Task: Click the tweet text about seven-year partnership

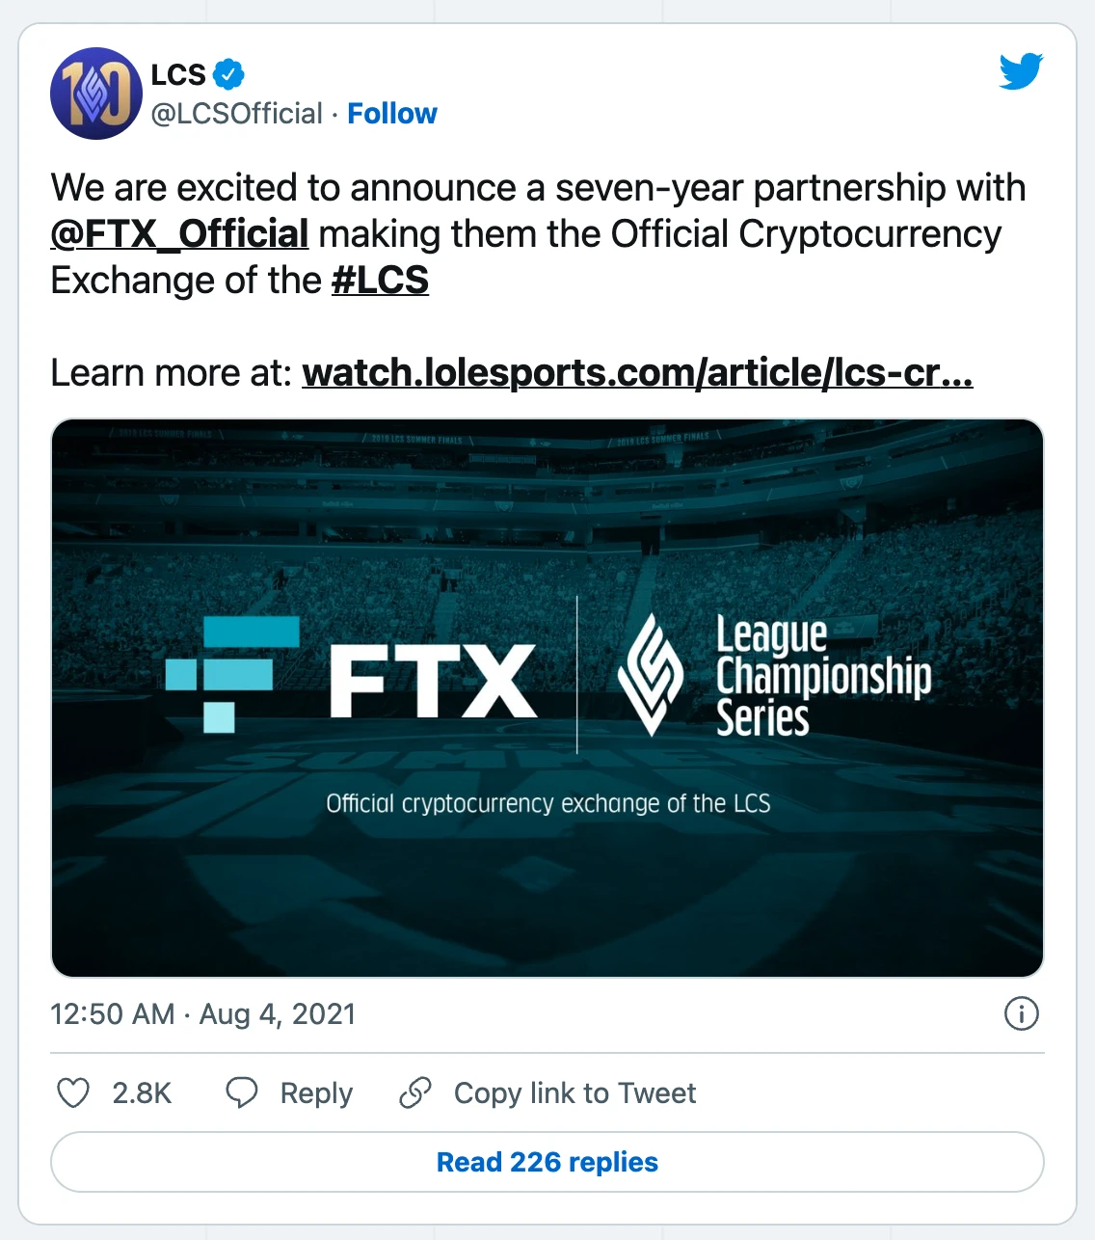Action: point(538,188)
